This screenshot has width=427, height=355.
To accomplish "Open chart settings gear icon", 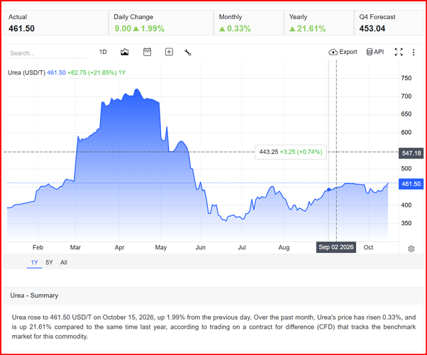I will pyautogui.click(x=411, y=248).
